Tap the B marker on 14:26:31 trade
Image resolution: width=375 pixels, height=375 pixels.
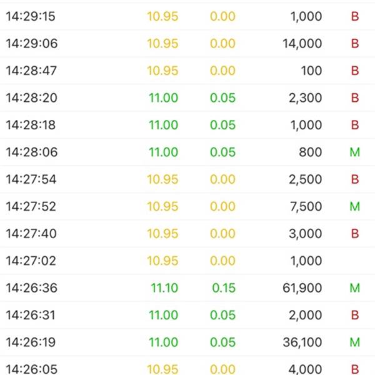pos(355,315)
